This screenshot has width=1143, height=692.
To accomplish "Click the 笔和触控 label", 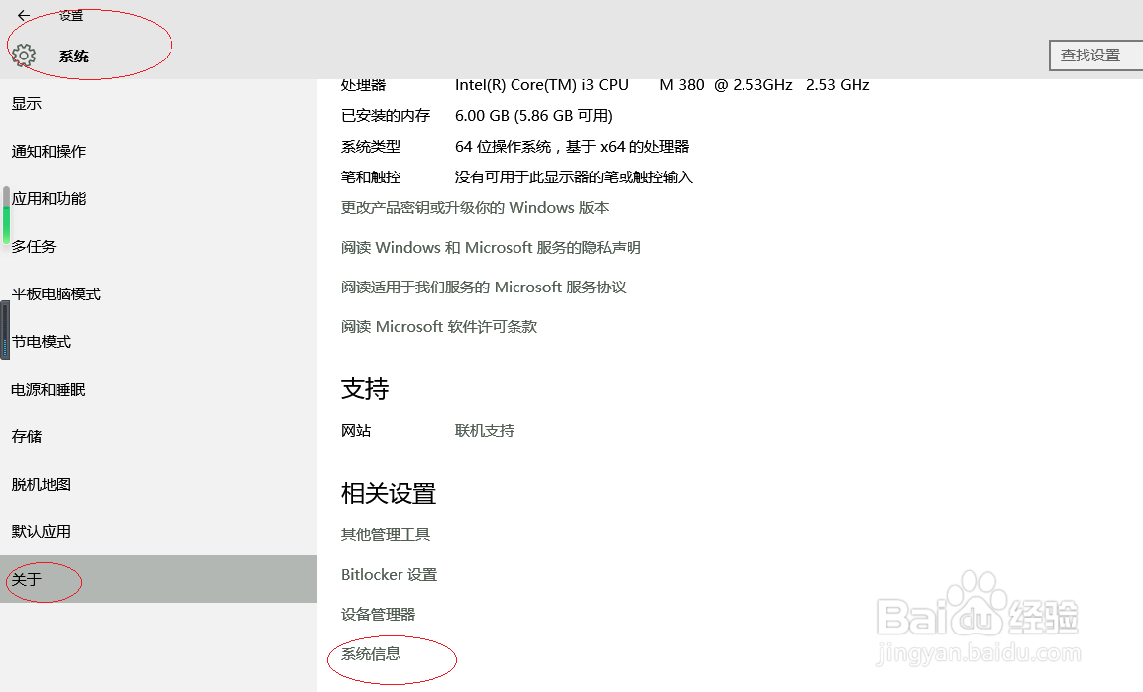I will point(371,177).
